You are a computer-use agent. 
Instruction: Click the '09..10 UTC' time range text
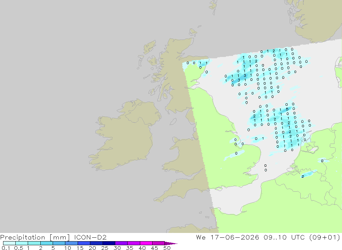[x=284, y=237]
